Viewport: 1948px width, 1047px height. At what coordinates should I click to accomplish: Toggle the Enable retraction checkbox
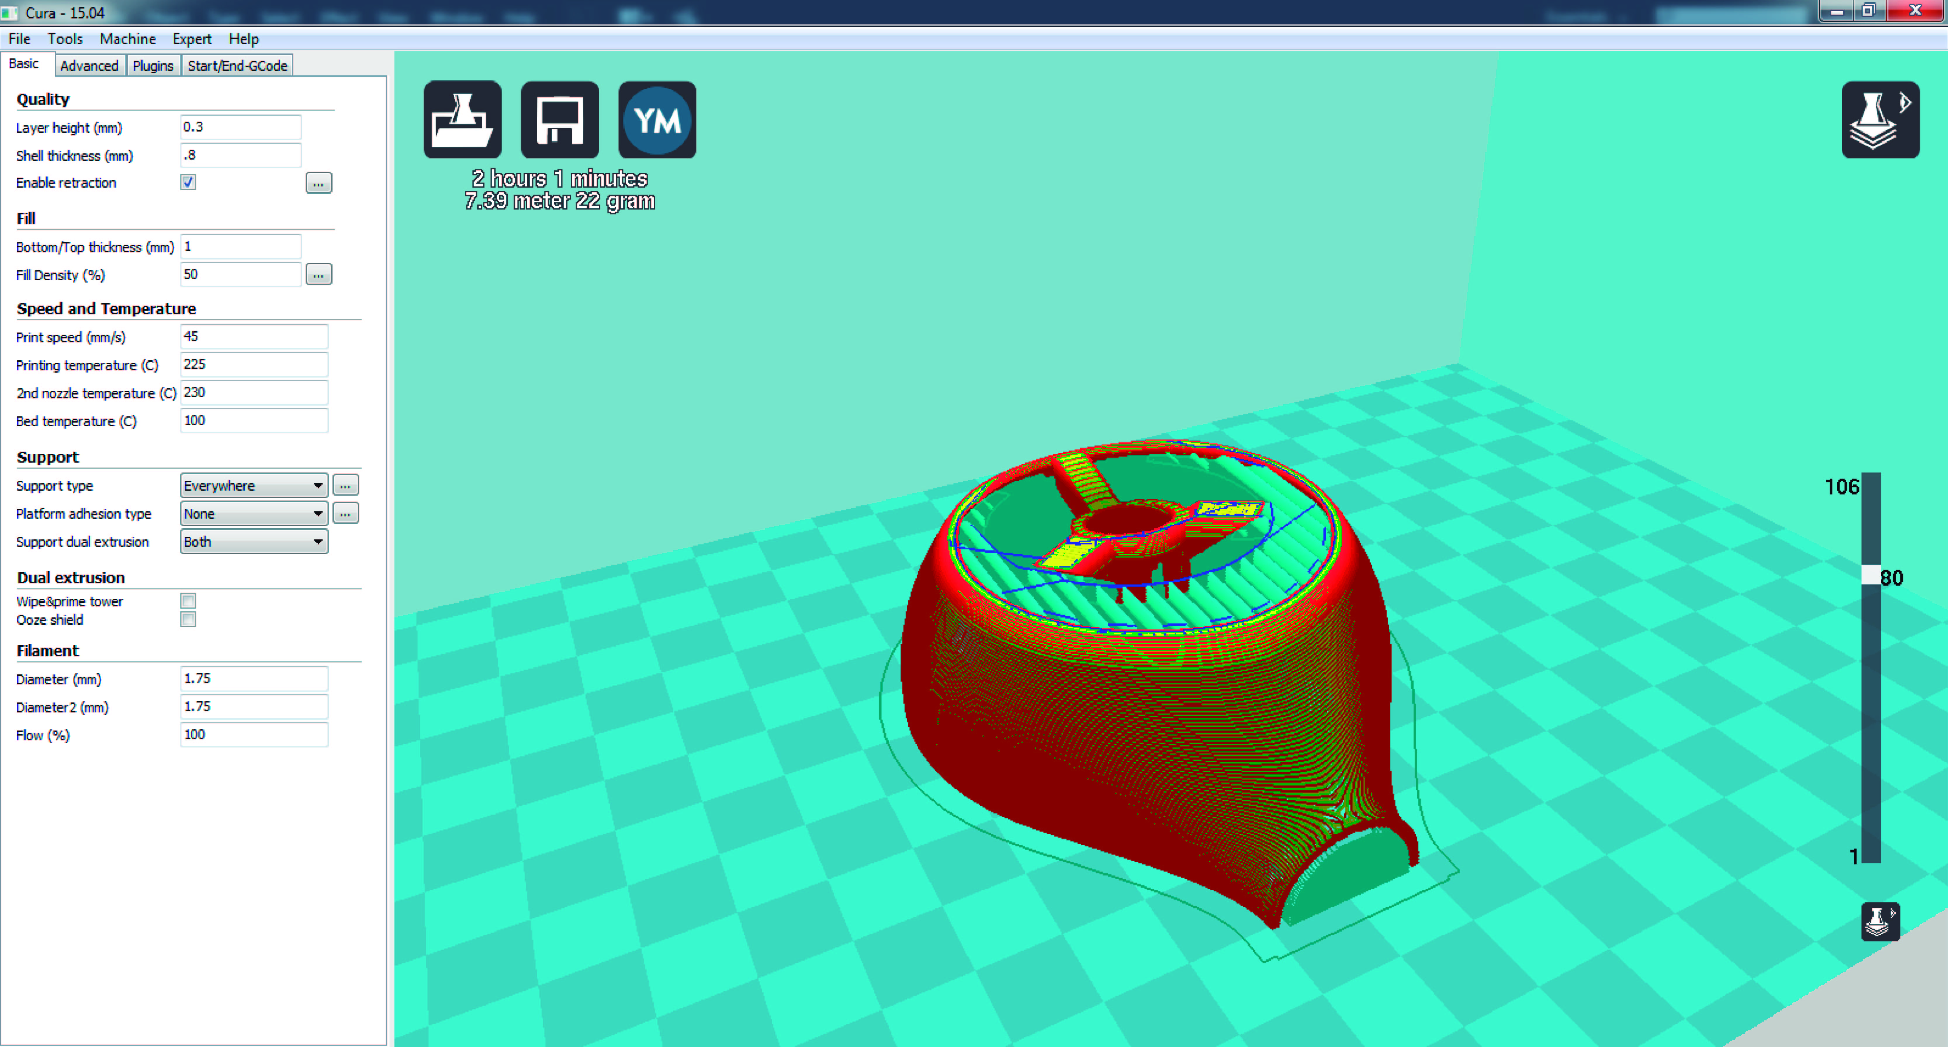click(188, 182)
